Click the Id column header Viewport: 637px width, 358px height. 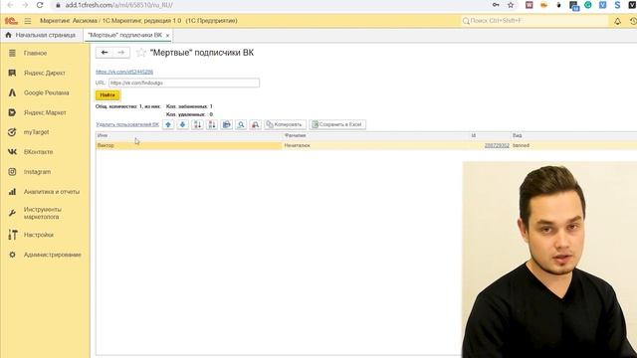pyautogui.click(x=491, y=135)
